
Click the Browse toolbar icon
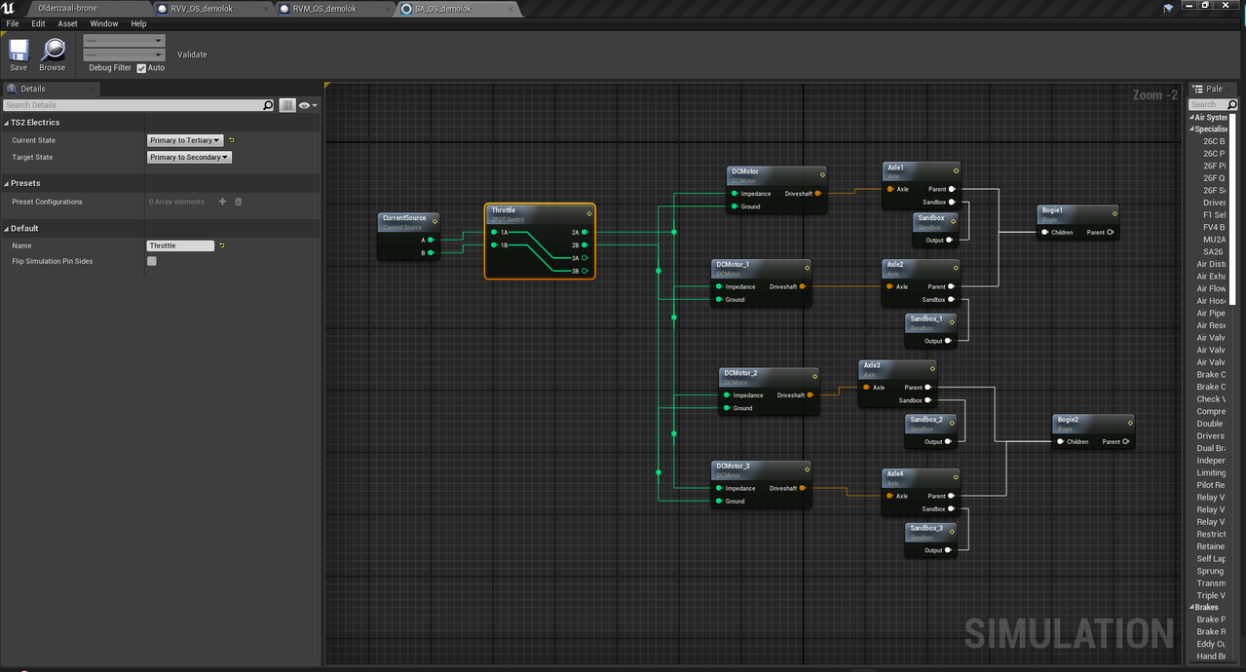(x=53, y=55)
